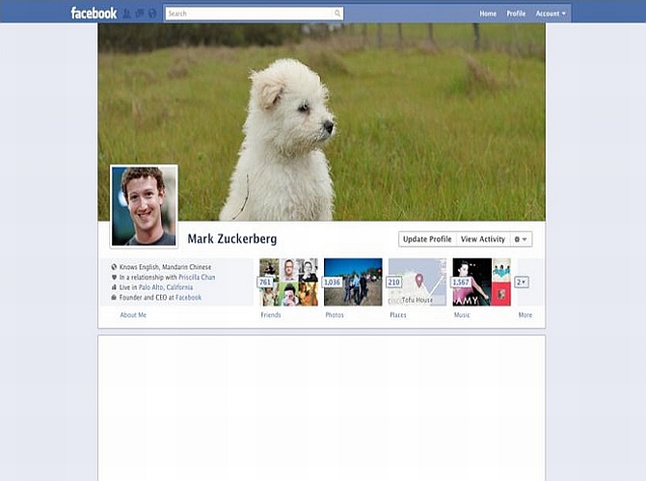
Task: Click the More label
Action: coord(525,315)
